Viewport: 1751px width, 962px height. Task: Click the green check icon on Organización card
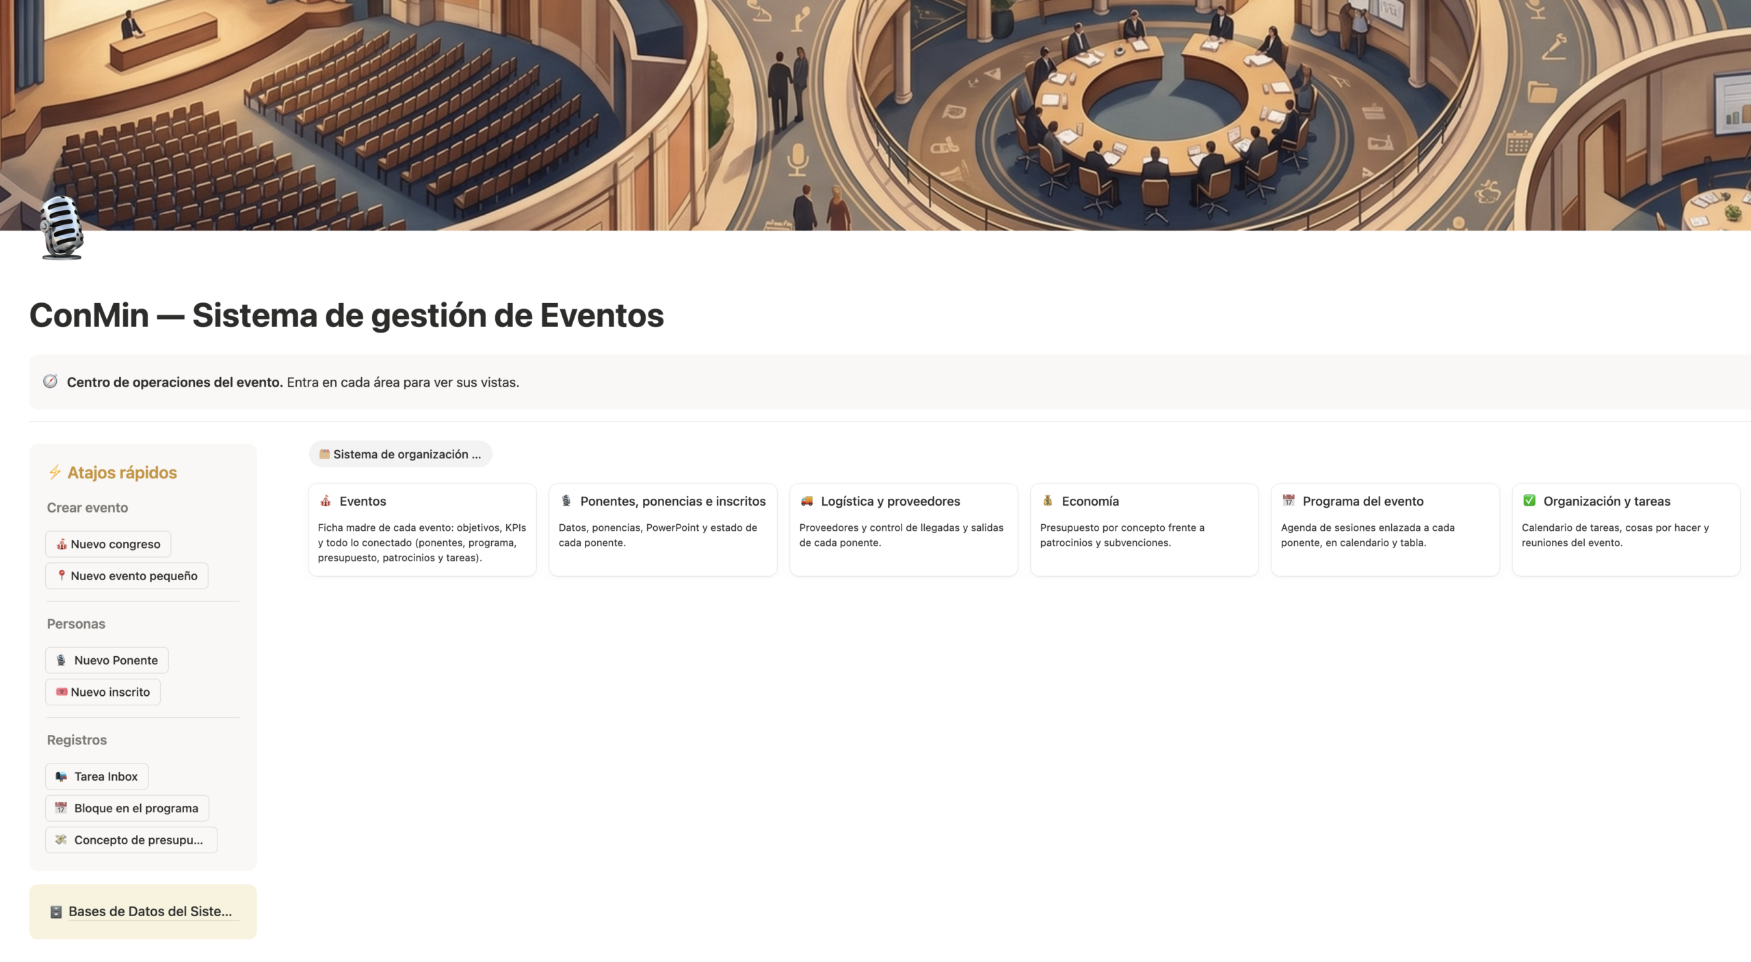pyautogui.click(x=1529, y=501)
